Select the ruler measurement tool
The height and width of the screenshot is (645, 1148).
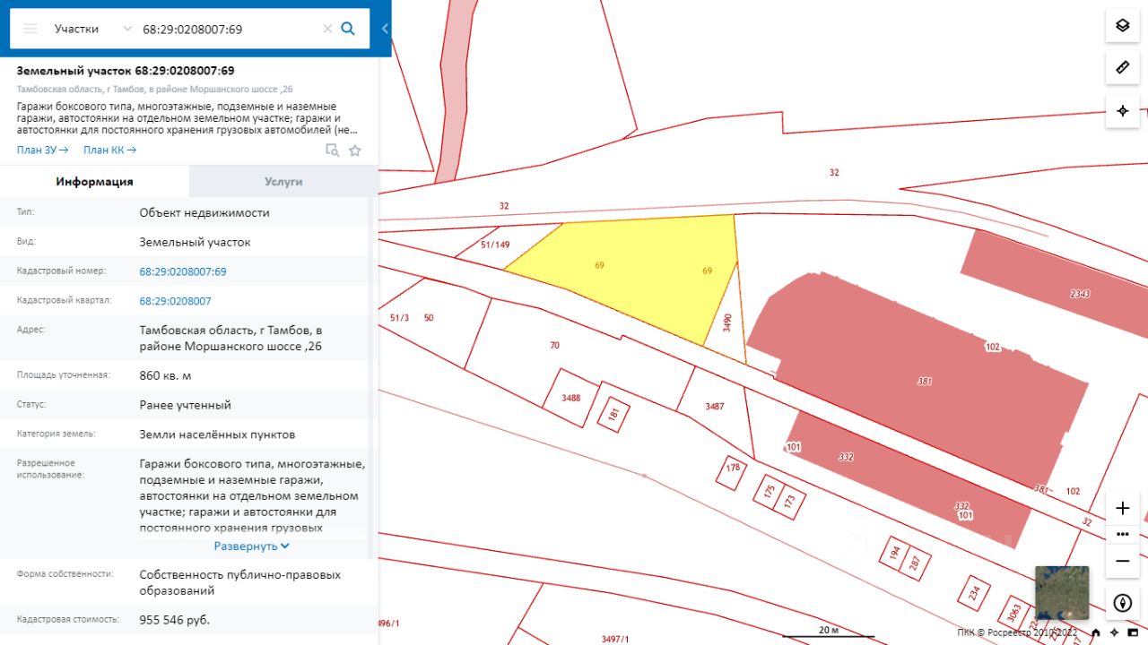1122,68
